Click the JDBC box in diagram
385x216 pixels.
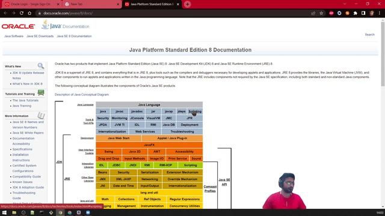(116, 166)
